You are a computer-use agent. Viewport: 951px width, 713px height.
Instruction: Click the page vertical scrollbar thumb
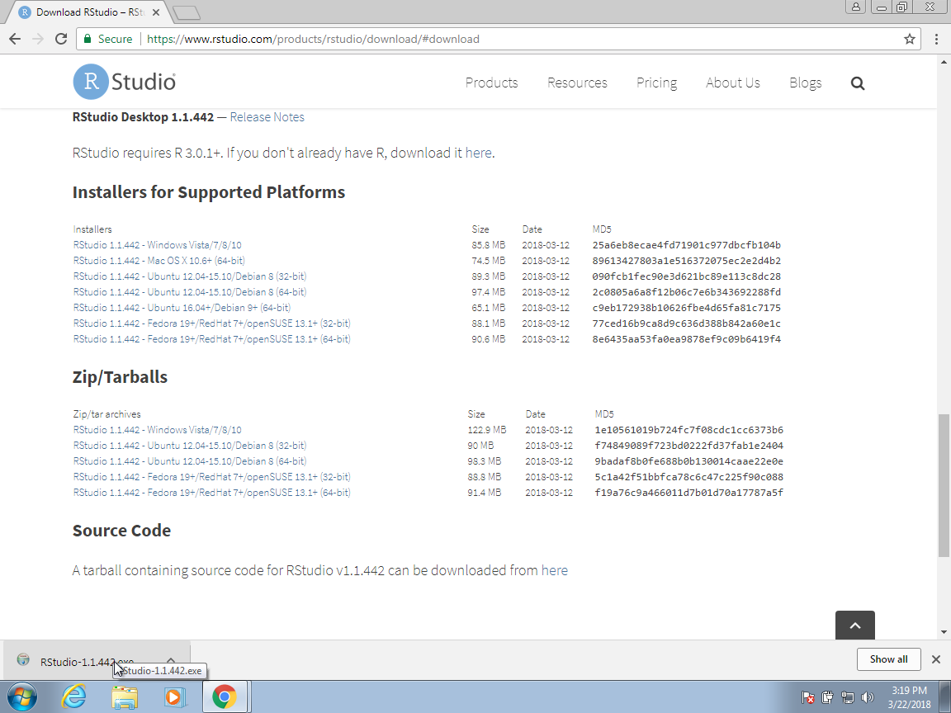coord(944,485)
